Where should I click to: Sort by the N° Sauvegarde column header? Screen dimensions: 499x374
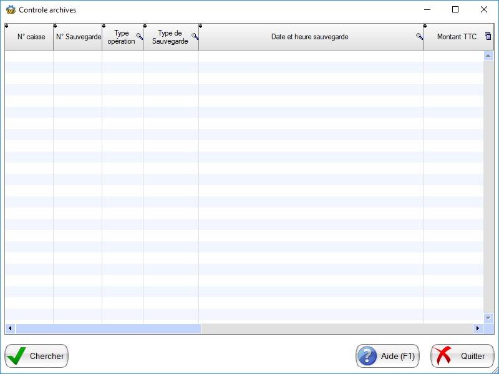pos(79,37)
